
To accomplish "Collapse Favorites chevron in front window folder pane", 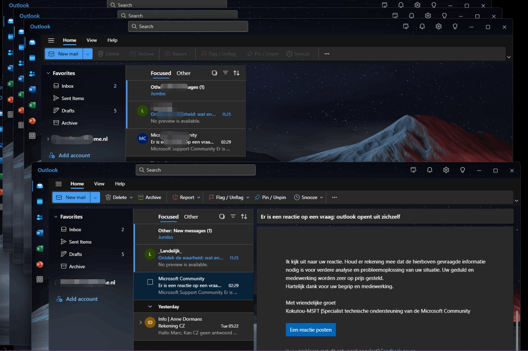I will (56, 217).
